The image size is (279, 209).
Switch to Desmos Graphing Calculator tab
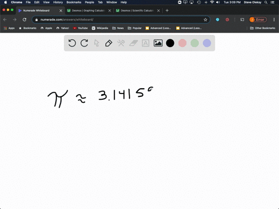(88, 10)
